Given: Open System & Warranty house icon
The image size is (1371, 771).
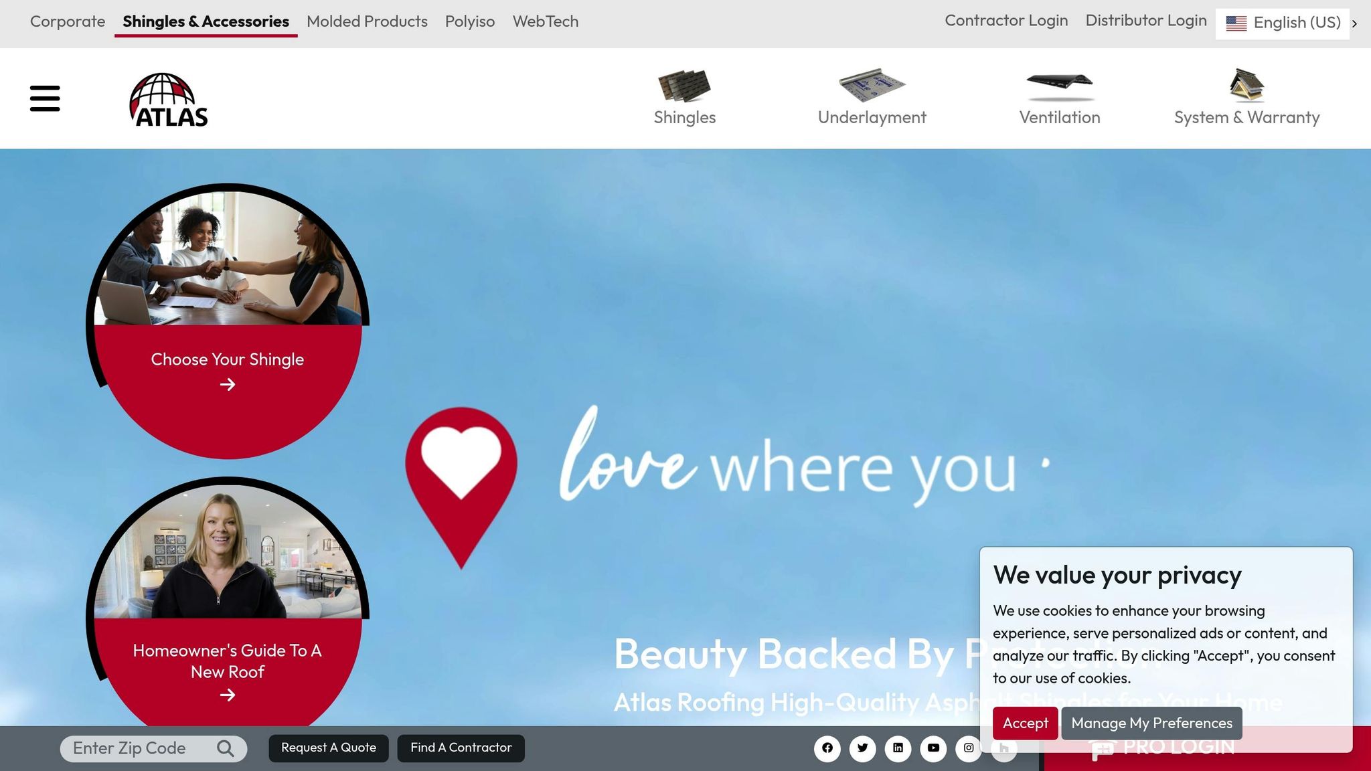Looking at the screenshot, I should pyautogui.click(x=1246, y=85).
